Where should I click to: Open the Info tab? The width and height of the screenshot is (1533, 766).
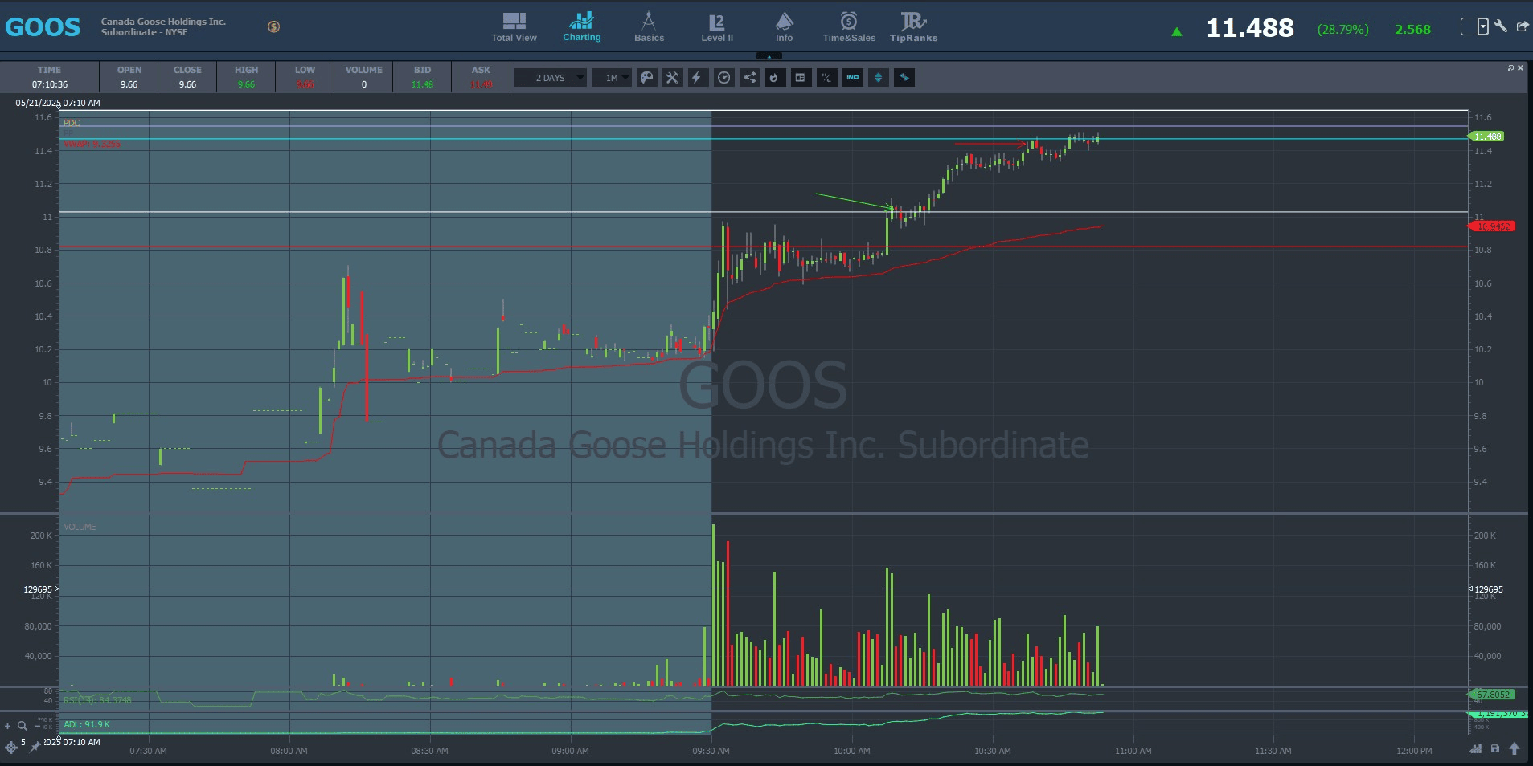[784, 26]
